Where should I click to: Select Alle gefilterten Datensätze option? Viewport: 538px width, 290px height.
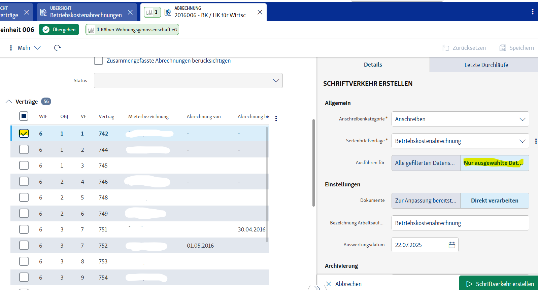coord(426,163)
